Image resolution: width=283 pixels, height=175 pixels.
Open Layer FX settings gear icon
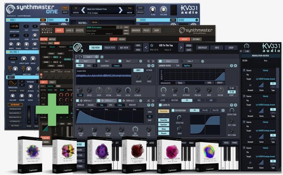click(236, 105)
